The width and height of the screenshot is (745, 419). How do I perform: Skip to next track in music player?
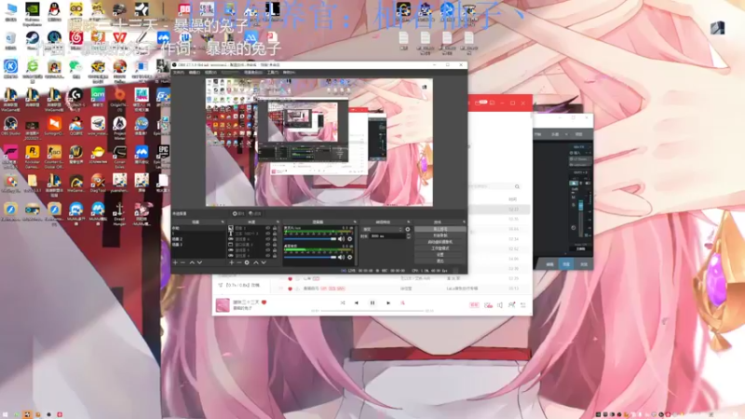(x=388, y=303)
